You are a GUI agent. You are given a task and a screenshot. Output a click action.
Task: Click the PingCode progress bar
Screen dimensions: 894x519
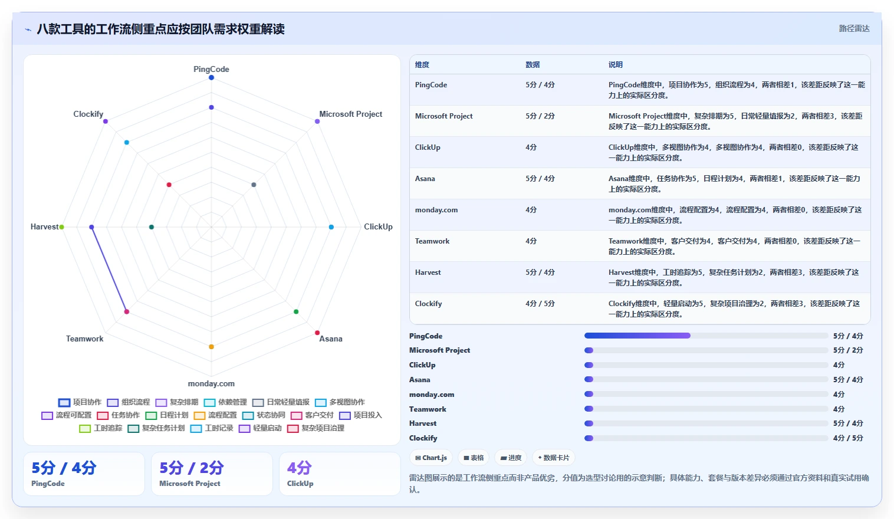coord(706,336)
